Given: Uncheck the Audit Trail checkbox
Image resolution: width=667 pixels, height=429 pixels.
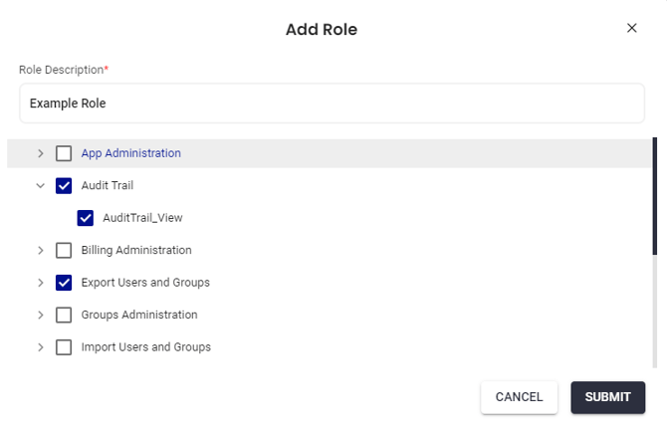Looking at the screenshot, I should 65,185.
